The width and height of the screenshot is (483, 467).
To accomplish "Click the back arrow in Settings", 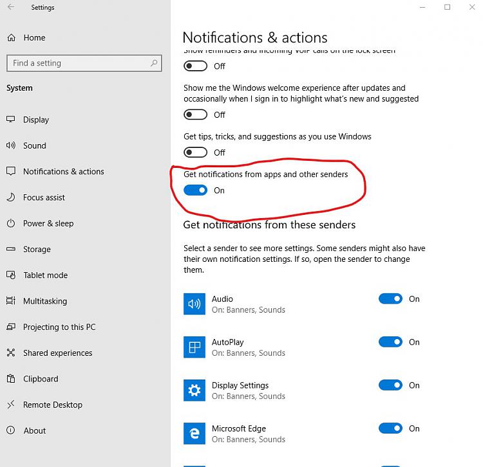I will pyautogui.click(x=11, y=7).
